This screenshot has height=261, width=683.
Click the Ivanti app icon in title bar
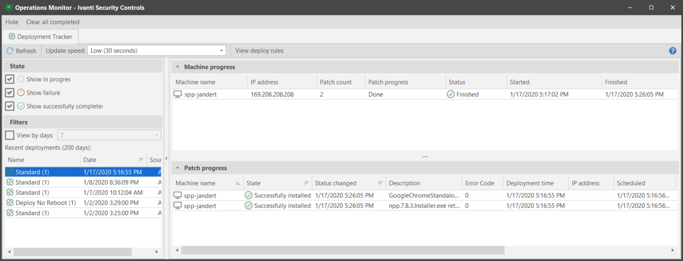coord(9,8)
